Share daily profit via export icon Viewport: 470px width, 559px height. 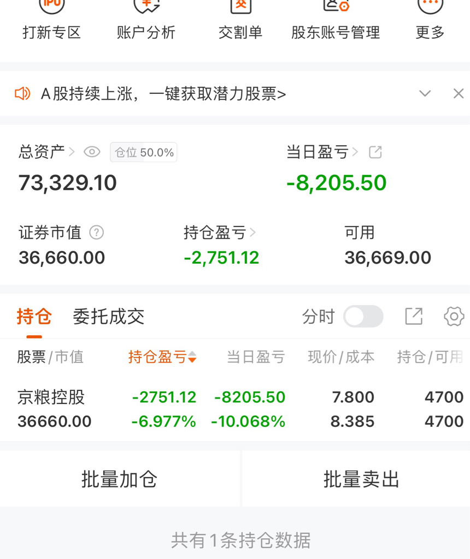coord(375,152)
